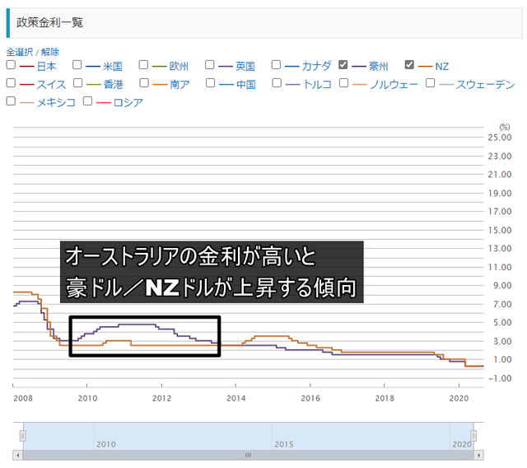
Task: Check the スウェーデン checkbox
Action: 430,82
